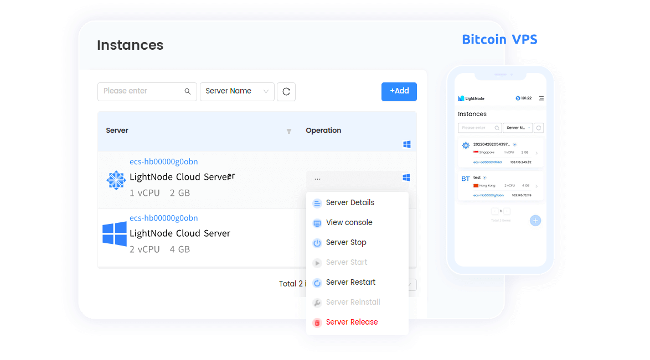Click the greyed Server Start play icon
The height and width of the screenshot is (360, 650).
point(317,263)
